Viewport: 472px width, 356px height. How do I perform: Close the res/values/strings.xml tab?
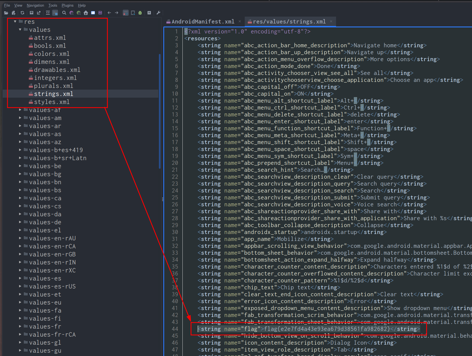click(331, 21)
